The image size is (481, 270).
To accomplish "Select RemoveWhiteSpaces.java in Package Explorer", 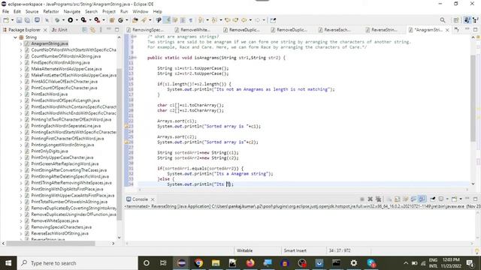I will click(x=55, y=220).
